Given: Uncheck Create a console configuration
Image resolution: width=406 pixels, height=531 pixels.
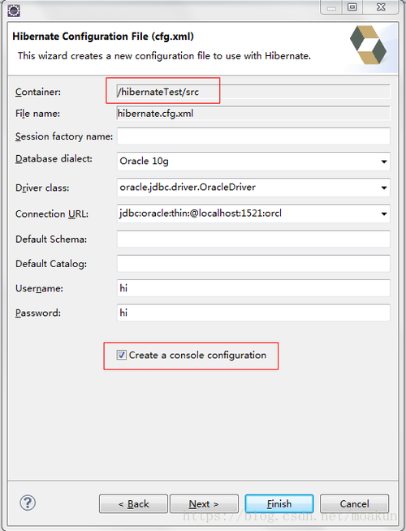Looking at the screenshot, I should tap(121, 355).
